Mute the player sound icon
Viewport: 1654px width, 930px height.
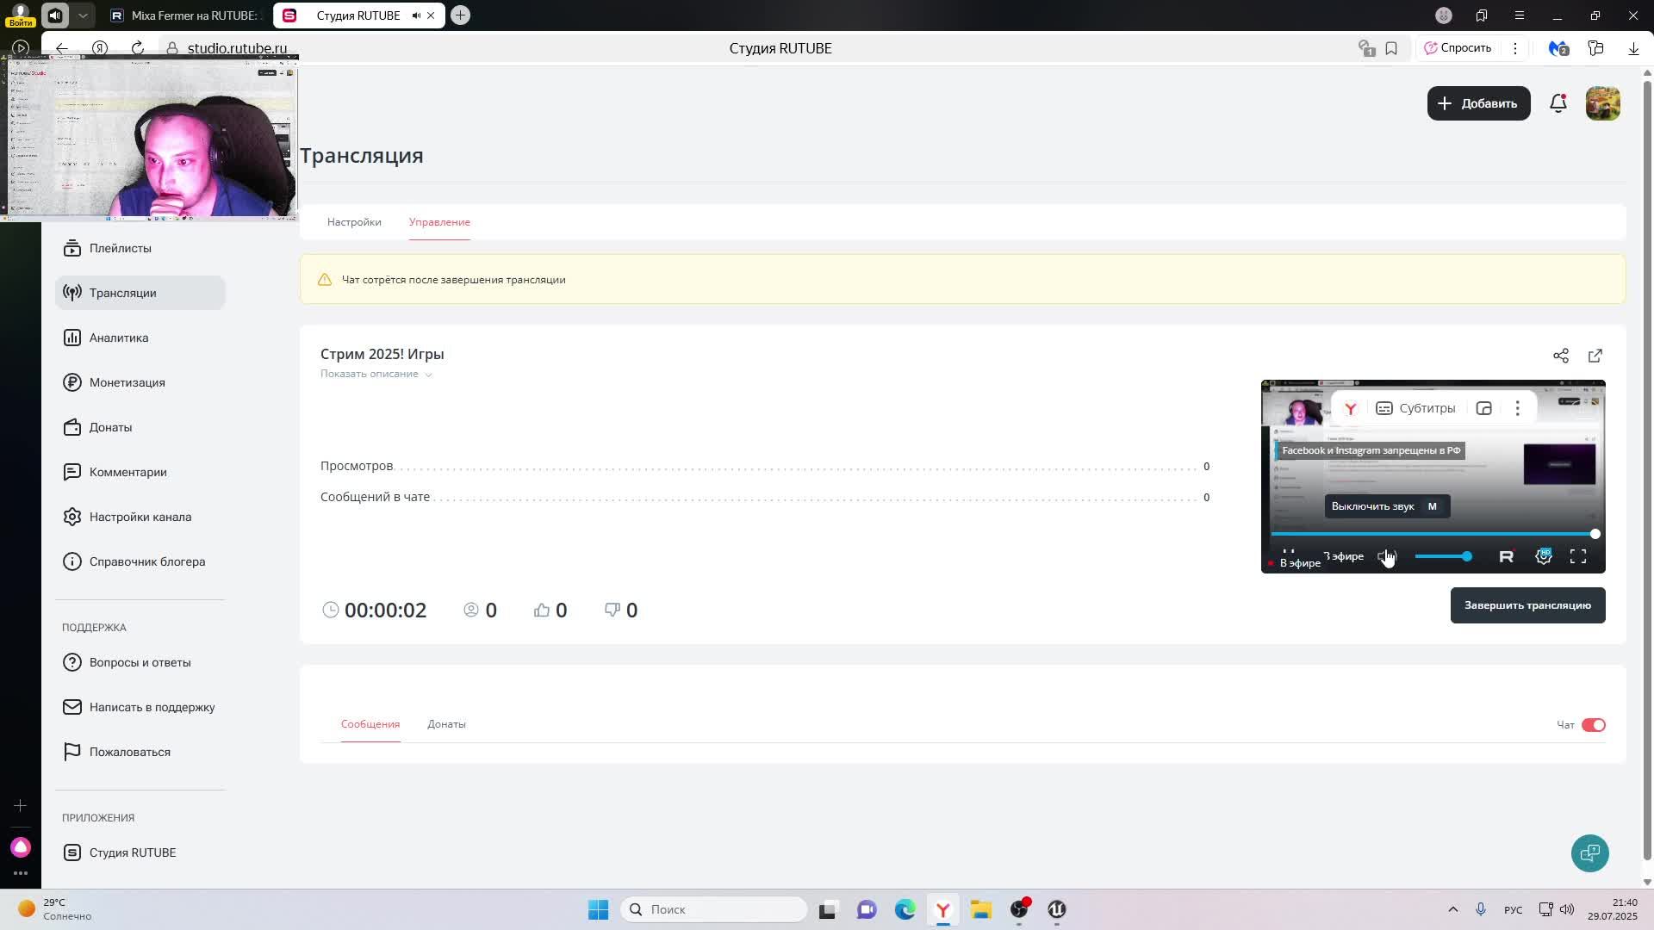(x=1384, y=556)
